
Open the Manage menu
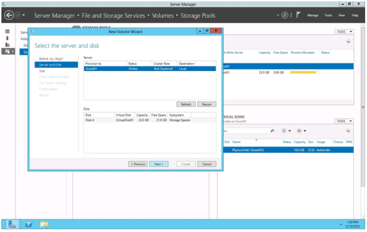[x=313, y=15]
